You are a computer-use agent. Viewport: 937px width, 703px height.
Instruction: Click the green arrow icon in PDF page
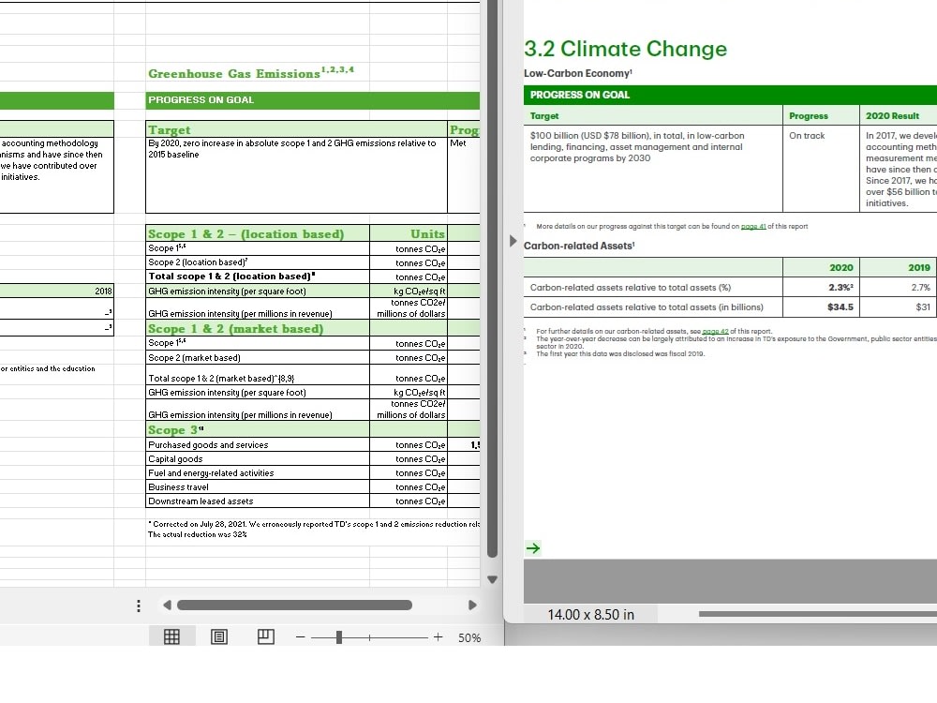[x=533, y=548]
